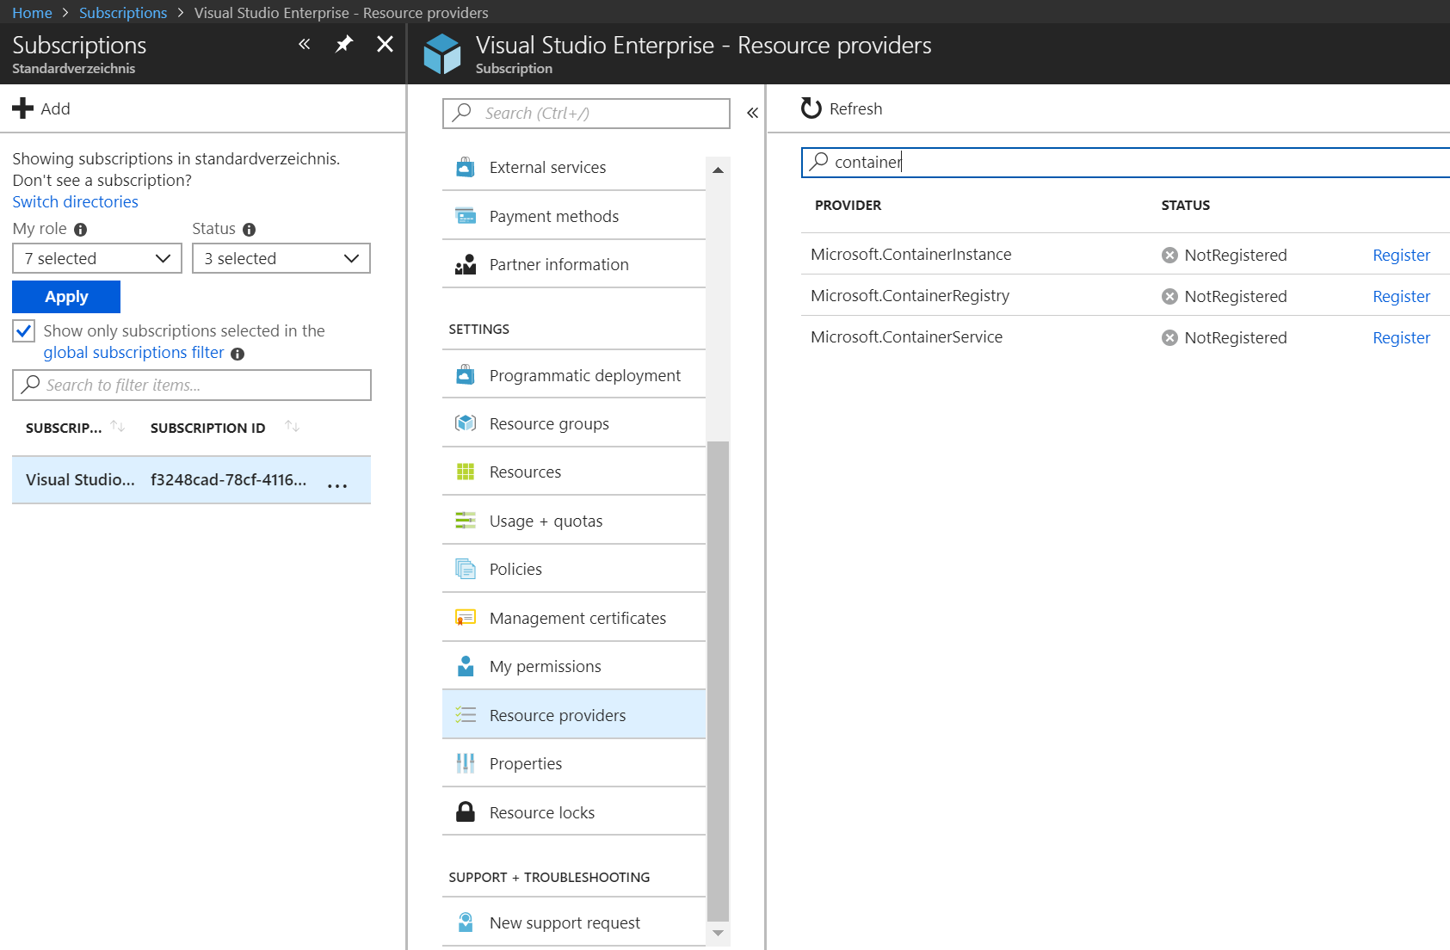Open Policies menu item

pos(574,569)
